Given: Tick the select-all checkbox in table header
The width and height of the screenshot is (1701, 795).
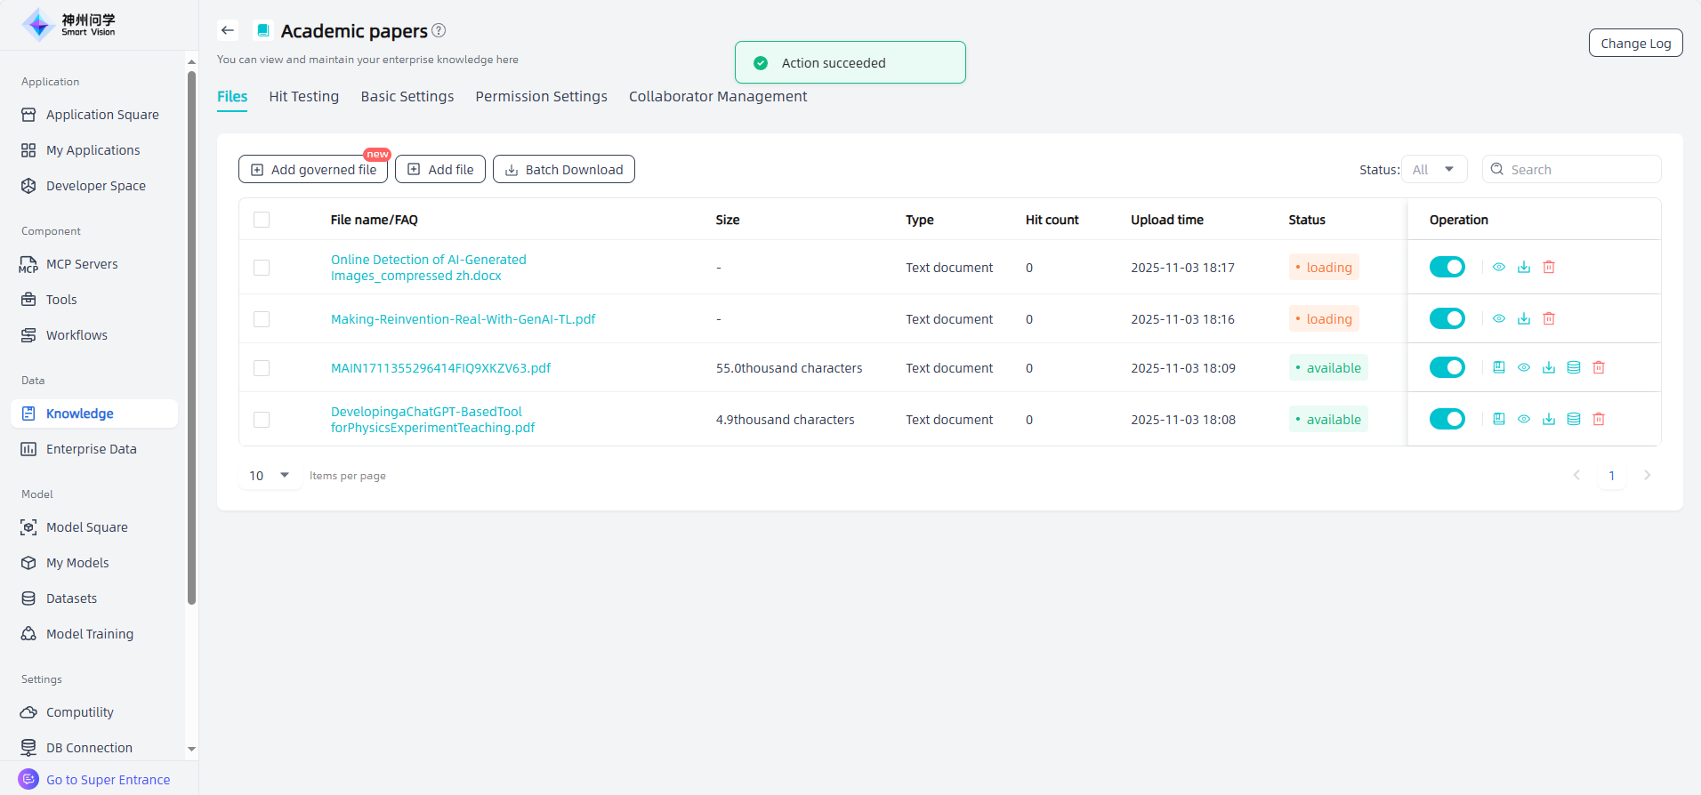Looking at the screenshot, I should pyautogui.click(x=262, y=220).
